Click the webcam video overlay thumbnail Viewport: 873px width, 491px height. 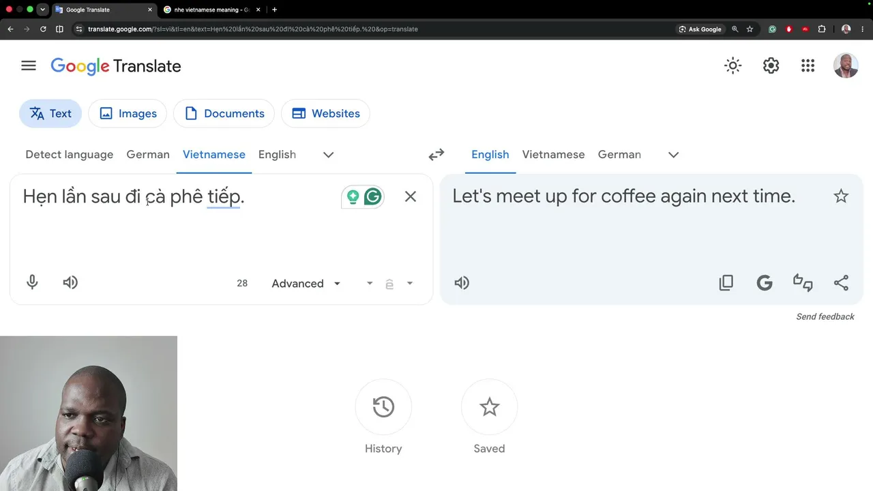[89, 413]
